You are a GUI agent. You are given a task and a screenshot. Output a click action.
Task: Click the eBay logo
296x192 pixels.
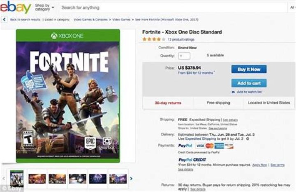16,7
